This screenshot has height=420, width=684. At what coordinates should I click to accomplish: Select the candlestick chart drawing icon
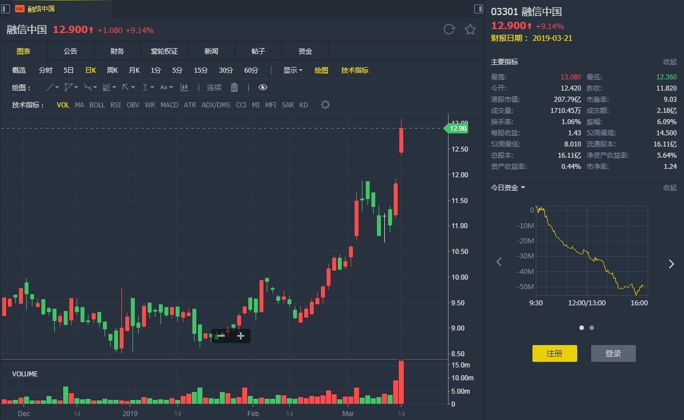click(x=184, y=87)
